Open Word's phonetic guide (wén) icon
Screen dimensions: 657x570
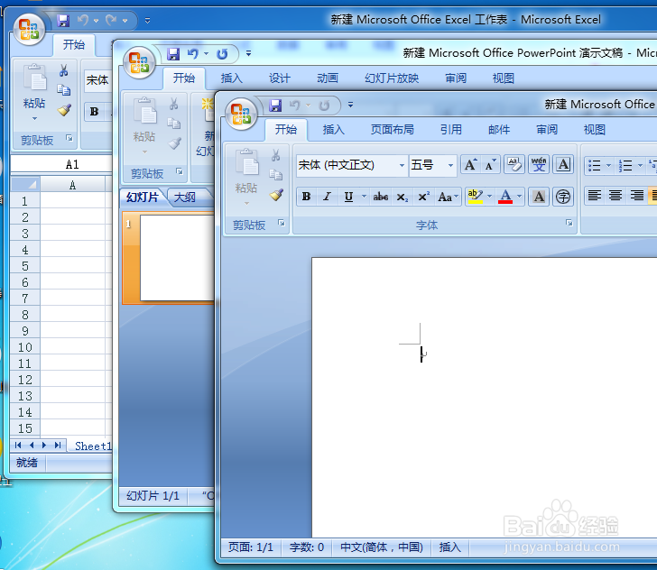tap(539, 164)
